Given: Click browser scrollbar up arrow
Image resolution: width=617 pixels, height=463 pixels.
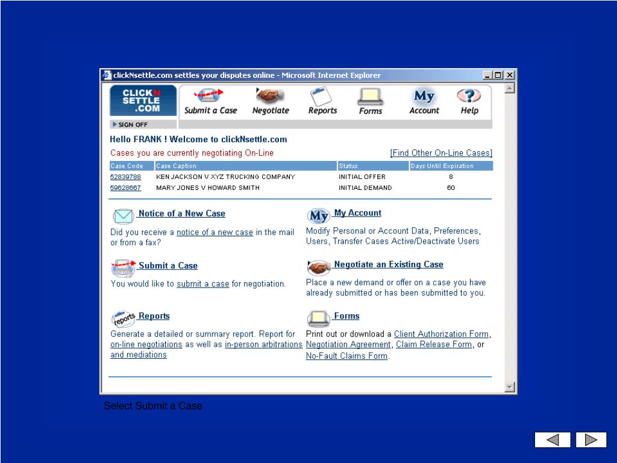Looking at the screenshot, I should click(510, 88).
